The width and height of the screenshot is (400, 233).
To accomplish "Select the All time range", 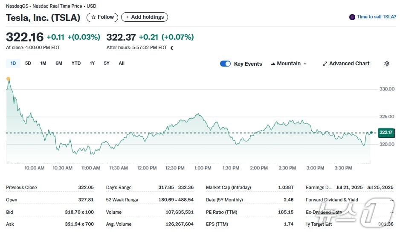I will click(122, 63).
